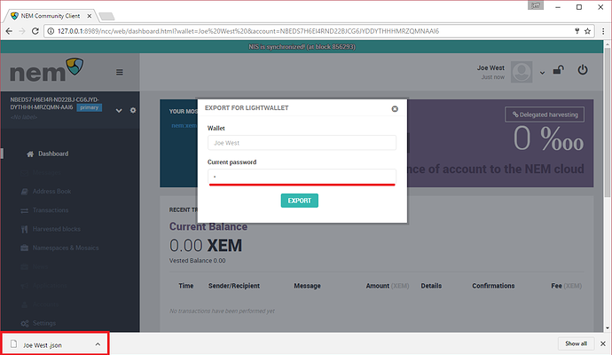The width and height of the screenshot is (612, 355).
Task: Click the Chrome profile icon in title bar
Action: point(536,5)
